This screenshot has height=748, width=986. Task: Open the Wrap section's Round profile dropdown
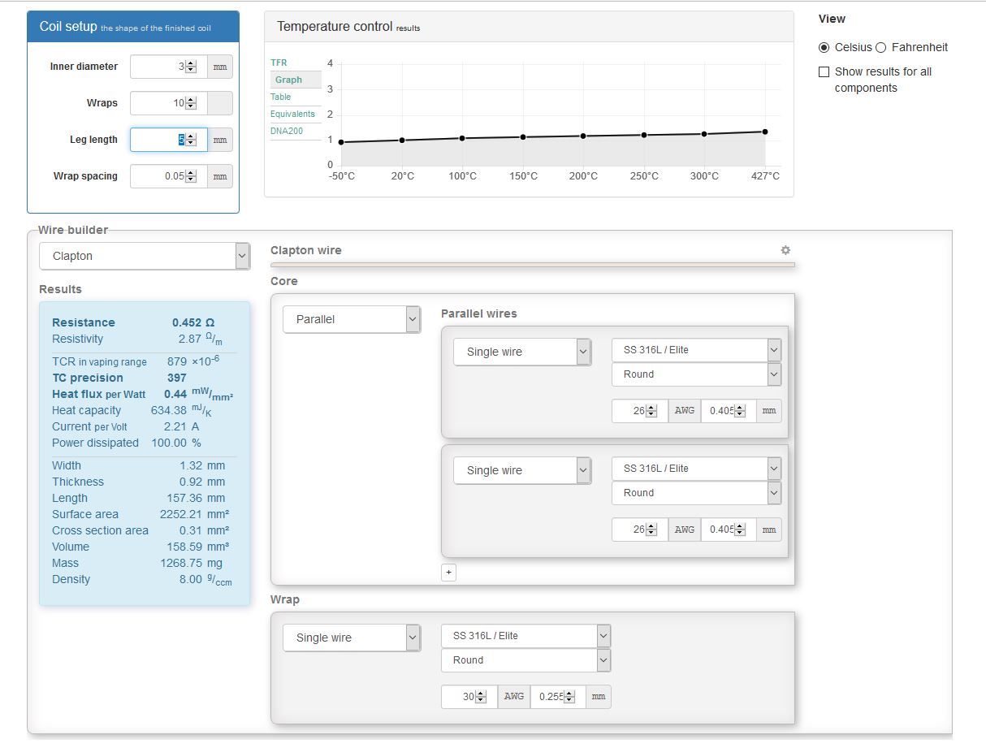[525, 660]
